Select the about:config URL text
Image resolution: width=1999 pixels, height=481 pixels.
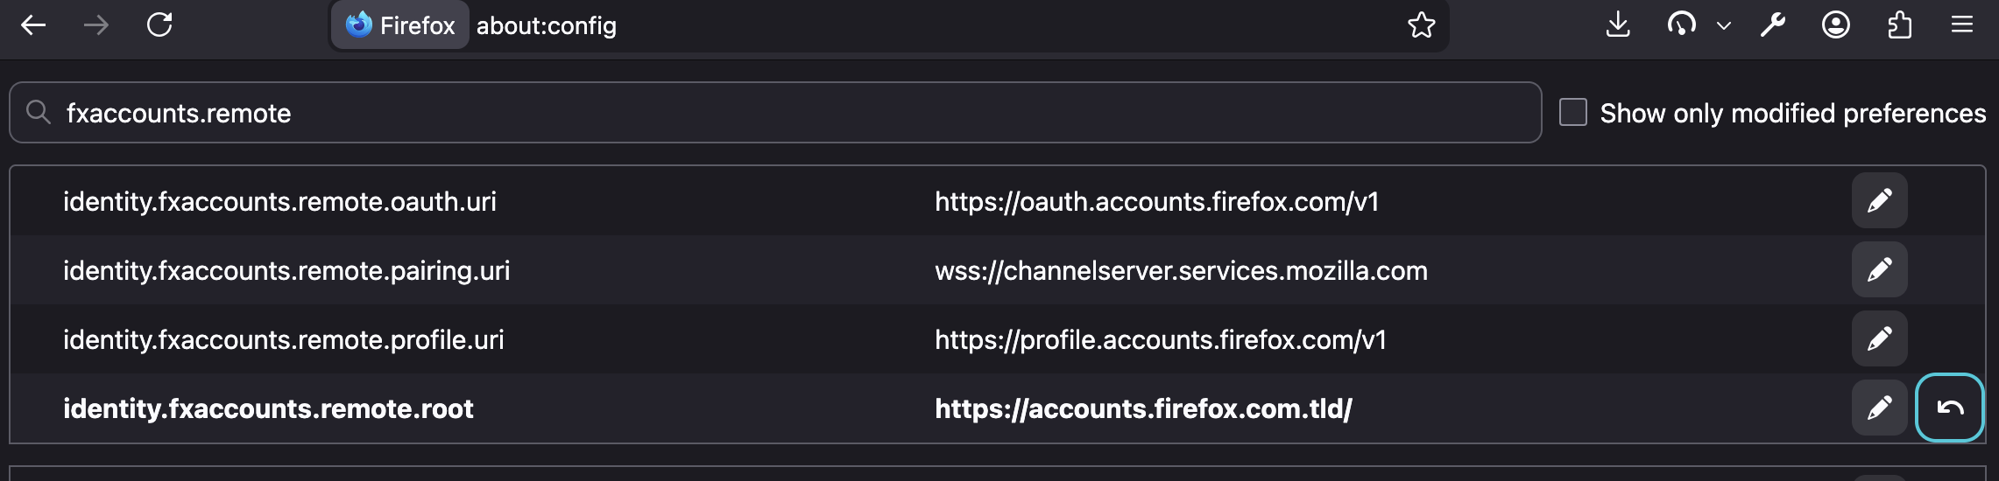pyautogui.click(x=547, y=26)
